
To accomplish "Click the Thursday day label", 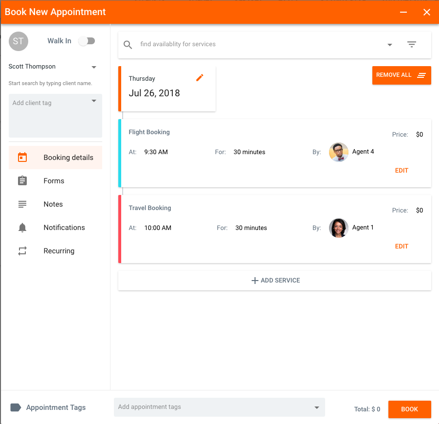I will [x=142, y=79].
